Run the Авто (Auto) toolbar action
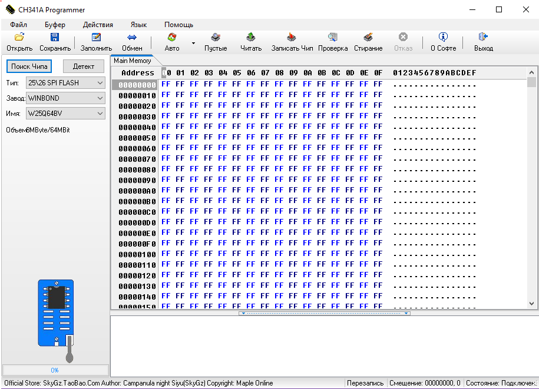Screen dimensions: 539x389 pyautogui.click(x=172, y=38)
